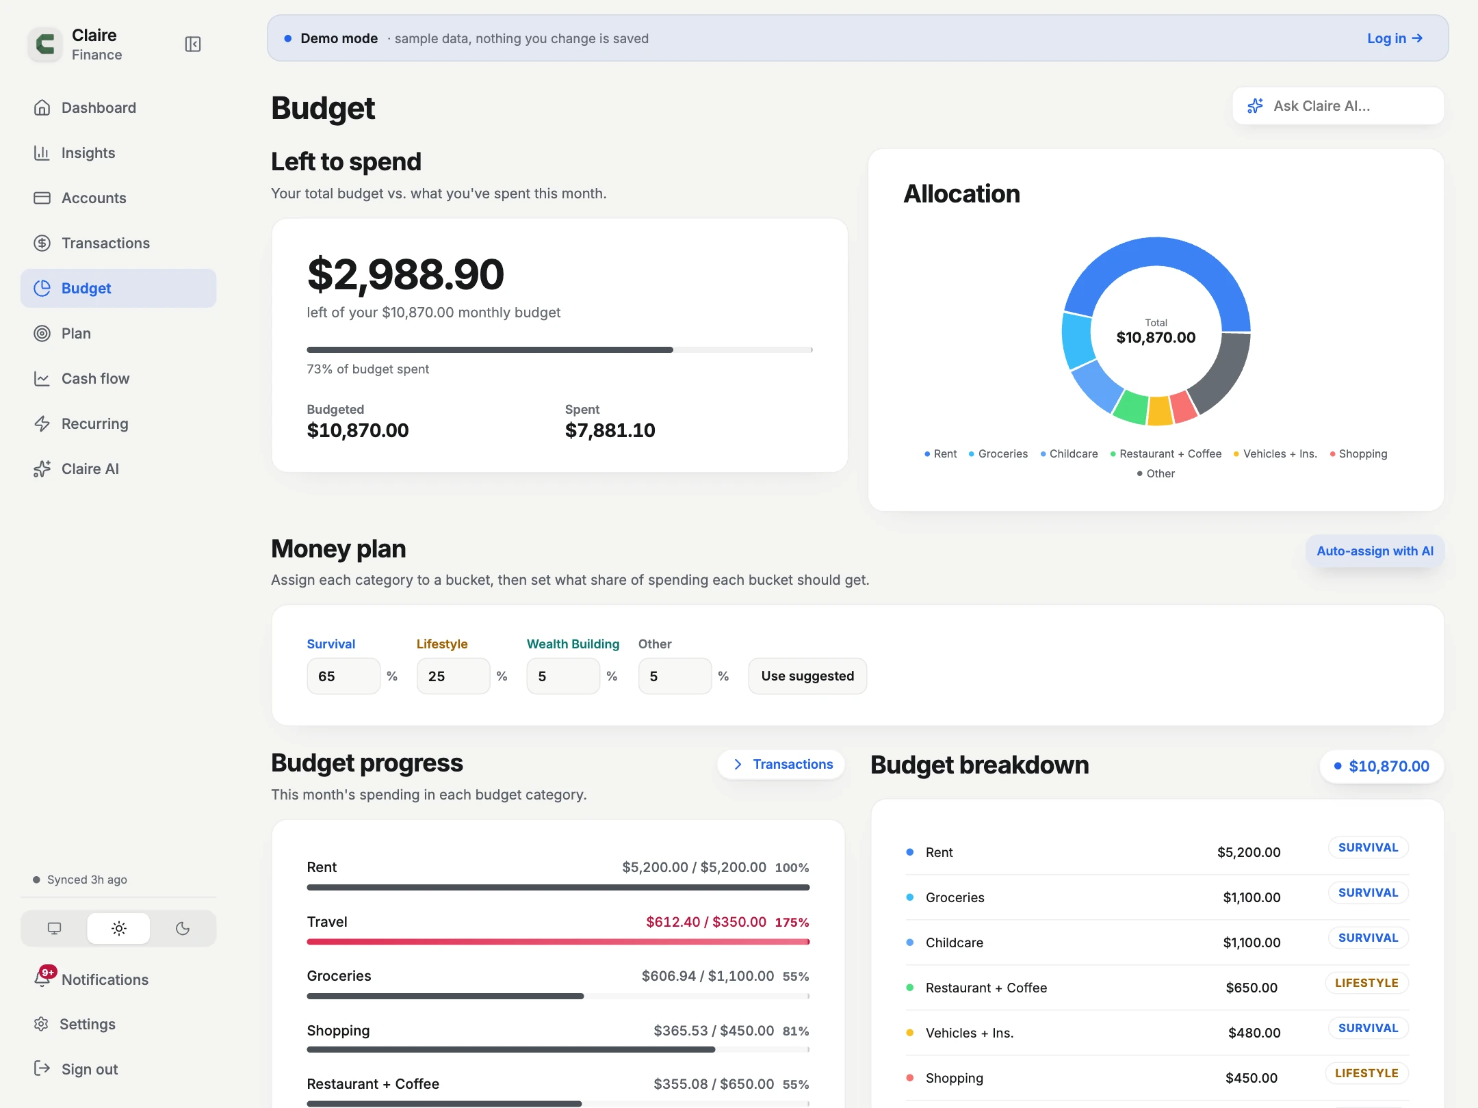Screen dimensions: 1478x1108
Task: Enable dark theme moon icon
Action: pyautogui.click(x=183, y=928)
